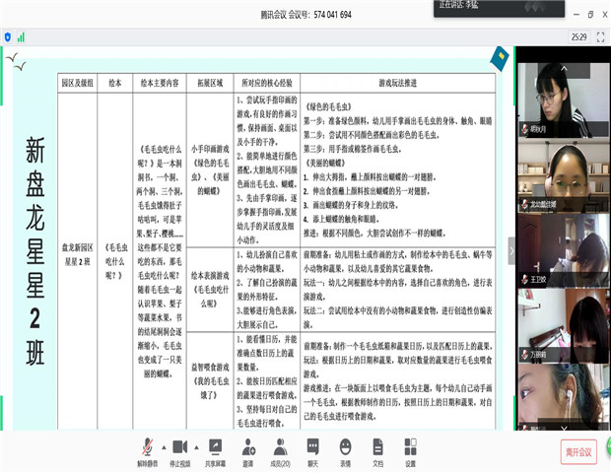Screen dimensions: 611x473
Task: Click the blue security shield icon
Action: click(8, 36)
